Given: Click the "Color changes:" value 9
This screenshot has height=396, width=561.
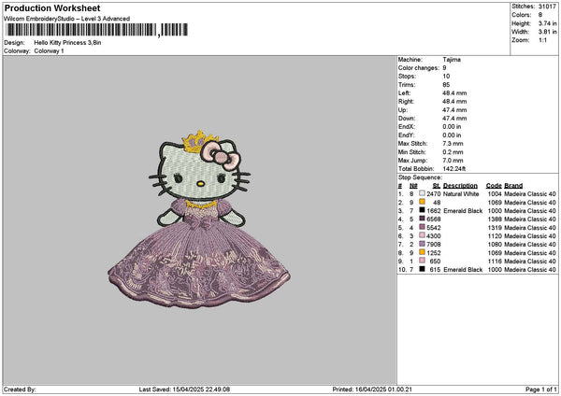Looking at the screenshot, I should (444, 68).
